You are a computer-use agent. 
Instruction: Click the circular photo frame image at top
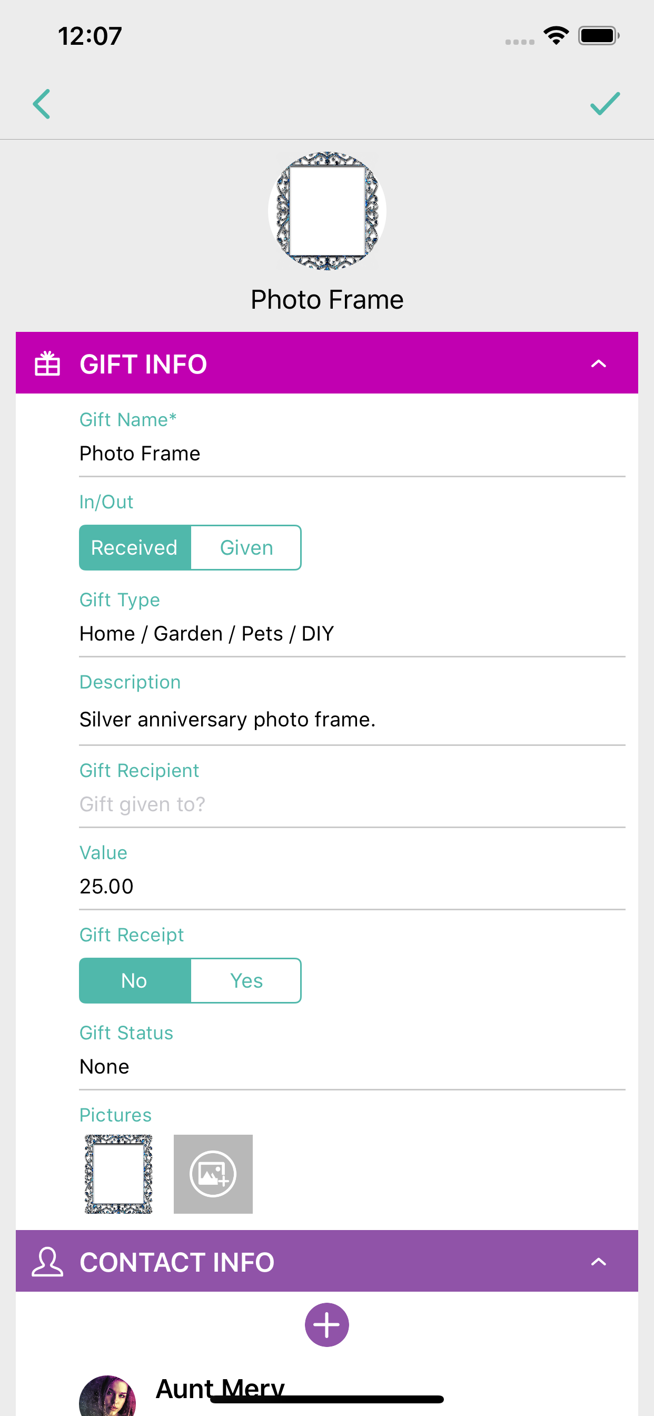coord(326,211)
